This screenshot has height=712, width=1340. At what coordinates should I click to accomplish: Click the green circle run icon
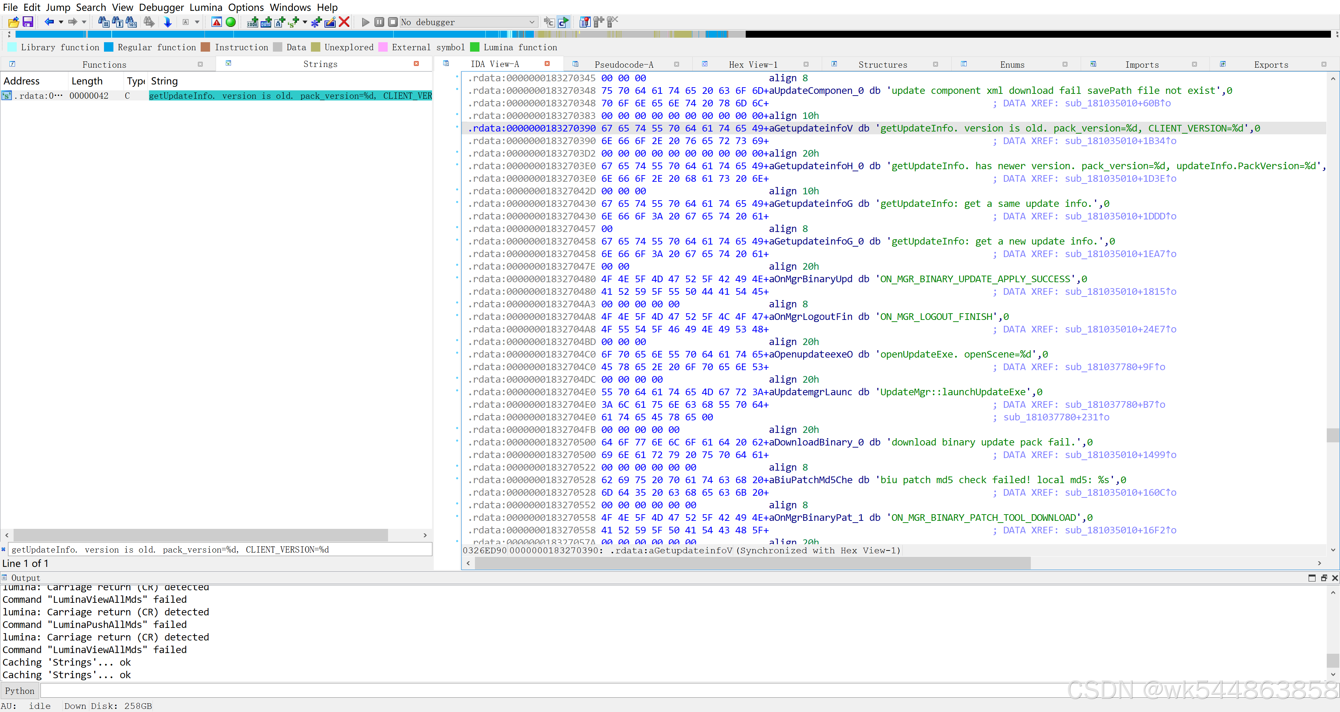[x=230, y=22]
